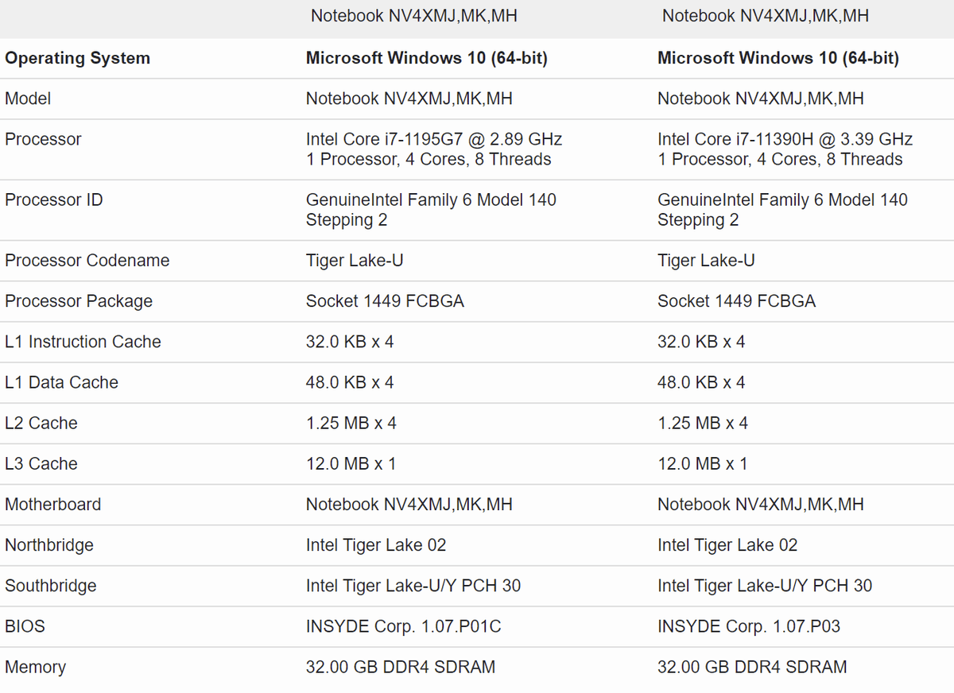Click the BIOS row label
The image size is (954, 693).
25,626
